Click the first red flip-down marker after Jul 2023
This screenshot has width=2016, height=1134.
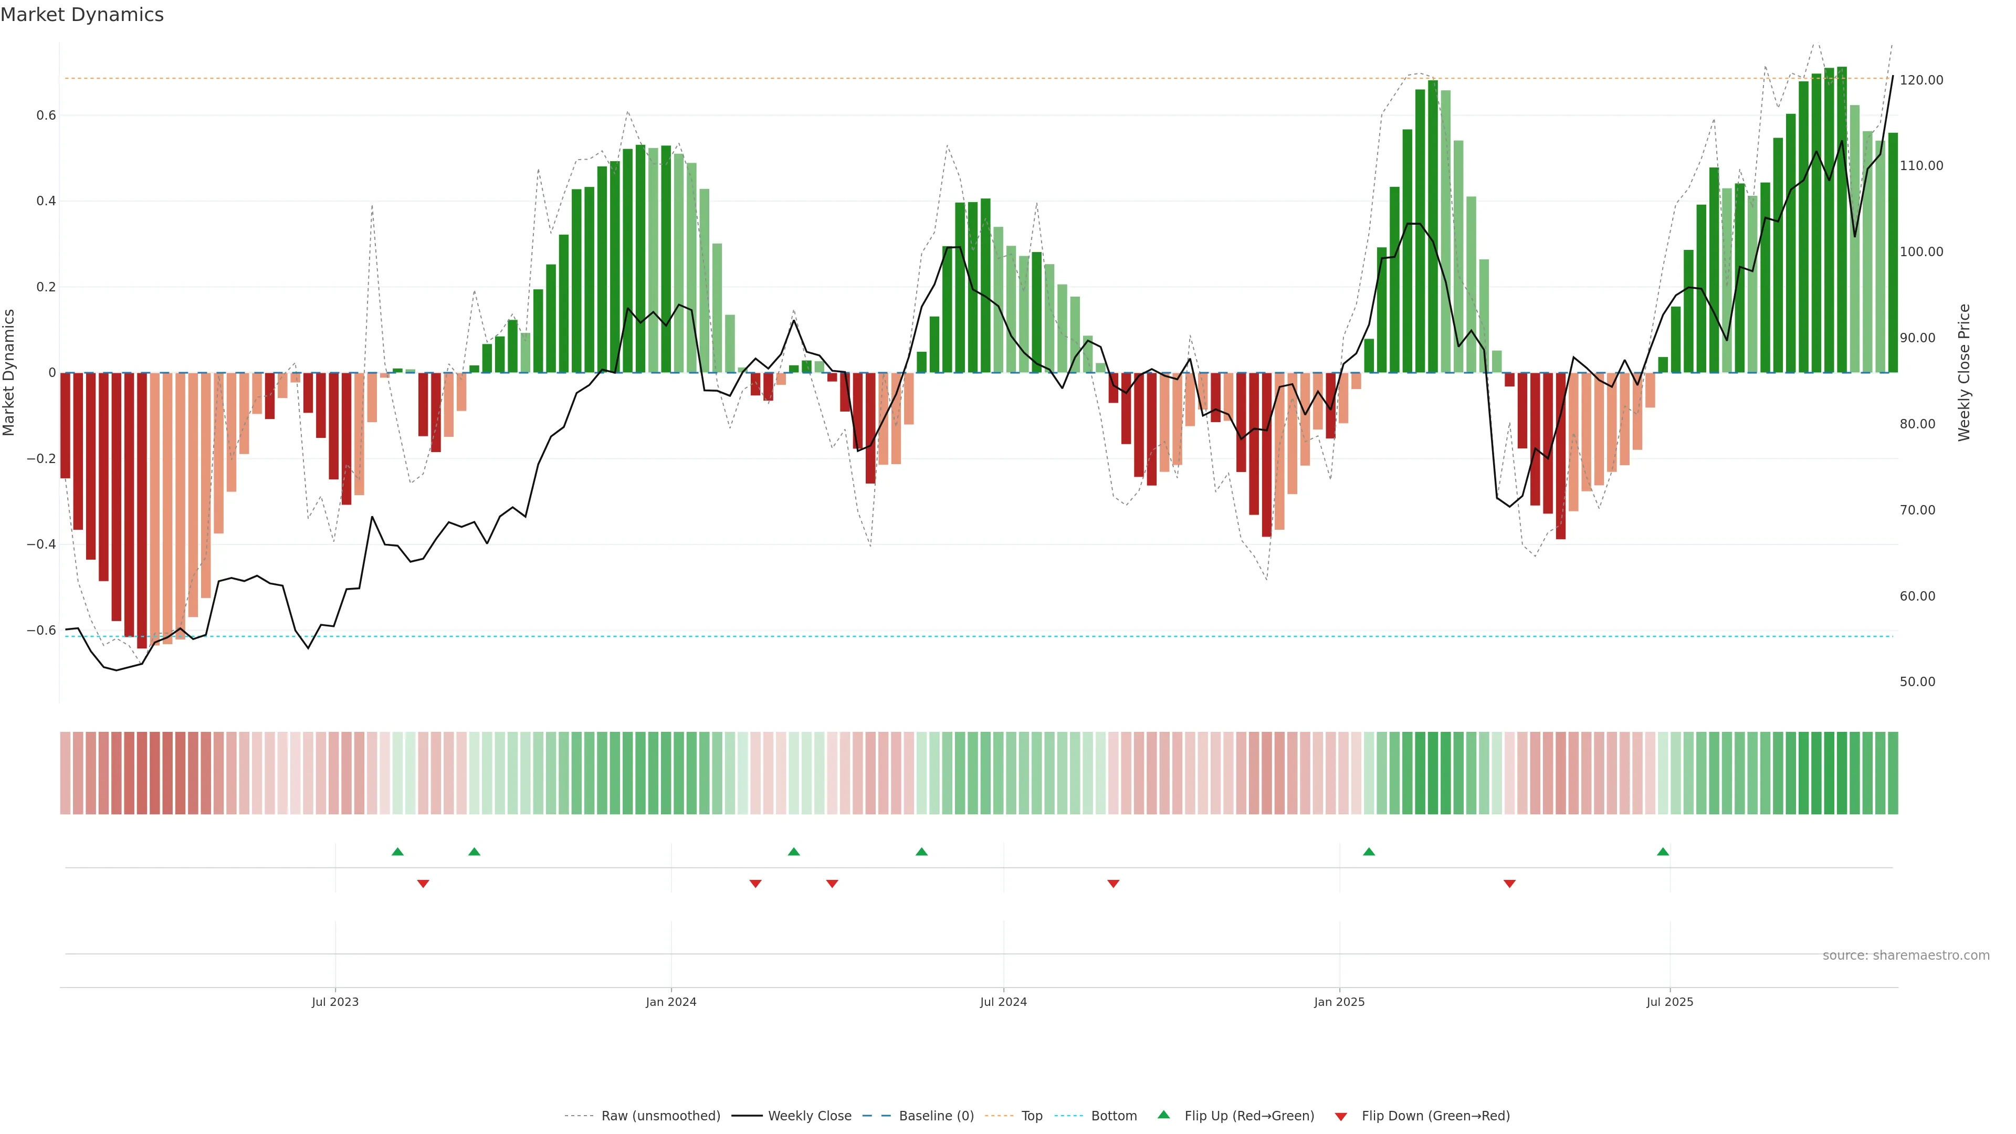423,884
